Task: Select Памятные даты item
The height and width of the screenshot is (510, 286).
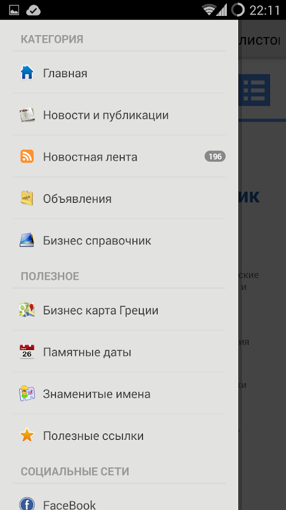Action: coord(119,352)
